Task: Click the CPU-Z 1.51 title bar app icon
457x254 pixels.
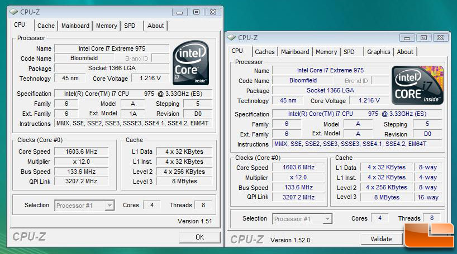Action: (13, 12)
